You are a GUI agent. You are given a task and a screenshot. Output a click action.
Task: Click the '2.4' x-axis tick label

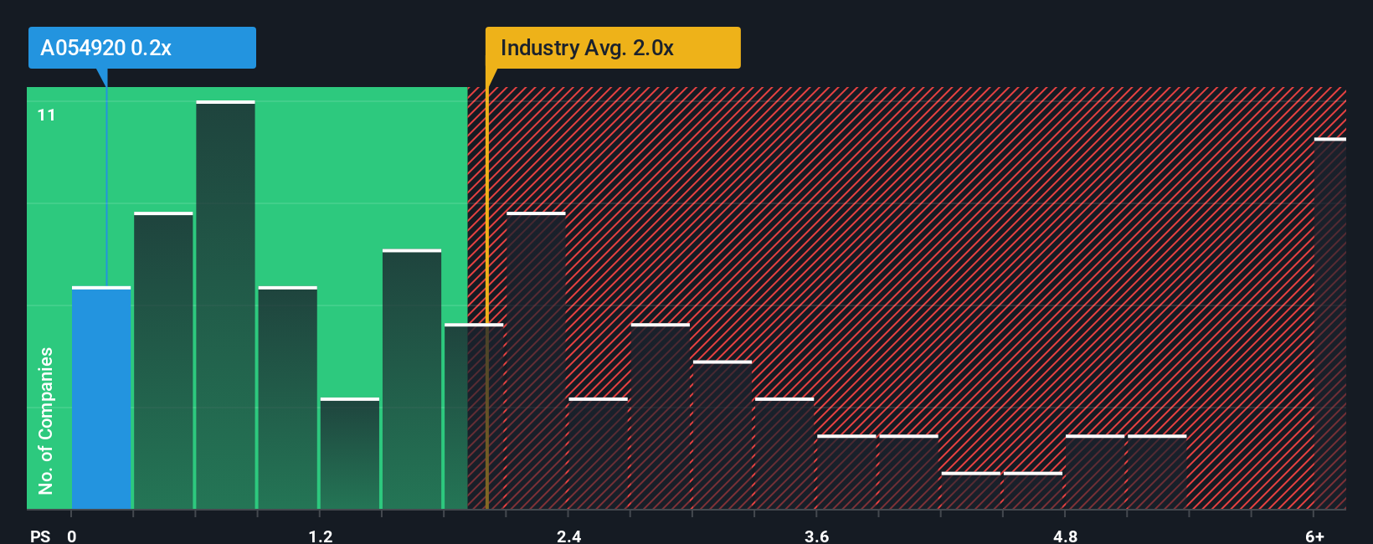point(569,536)
